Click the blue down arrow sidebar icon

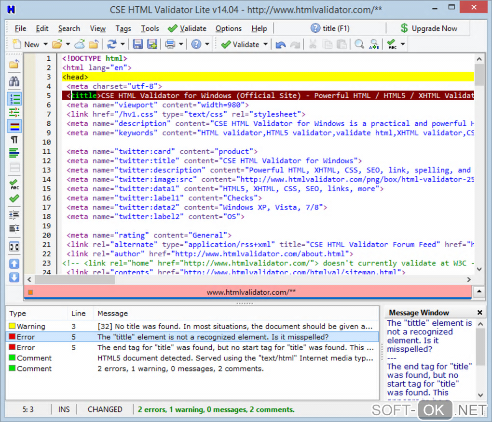point(14,277)
